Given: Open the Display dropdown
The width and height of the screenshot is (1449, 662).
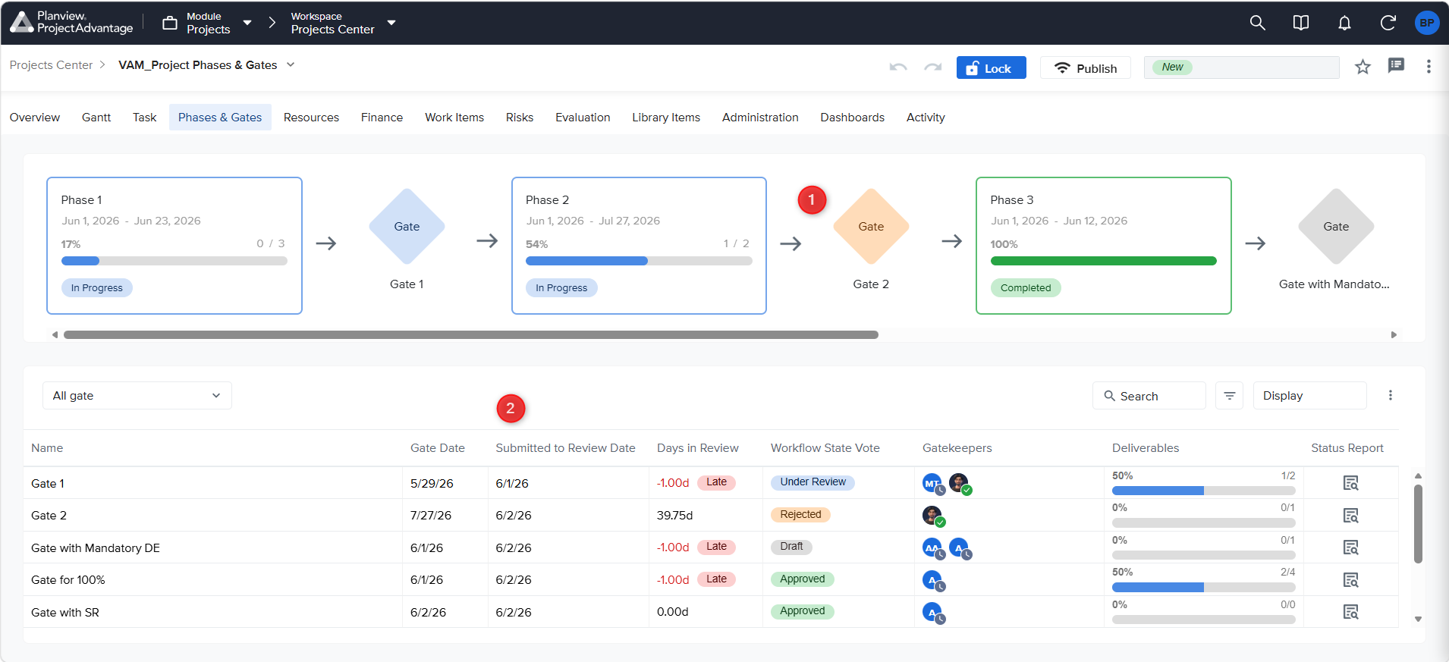Looking at the screenshot, I should point(1309,396).
